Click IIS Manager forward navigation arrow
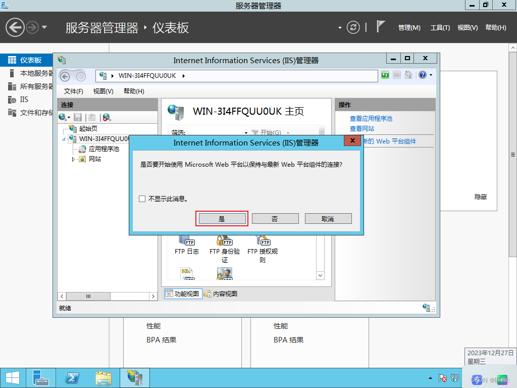 (x=81, y=77)
